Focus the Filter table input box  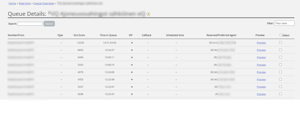(284, 23)
